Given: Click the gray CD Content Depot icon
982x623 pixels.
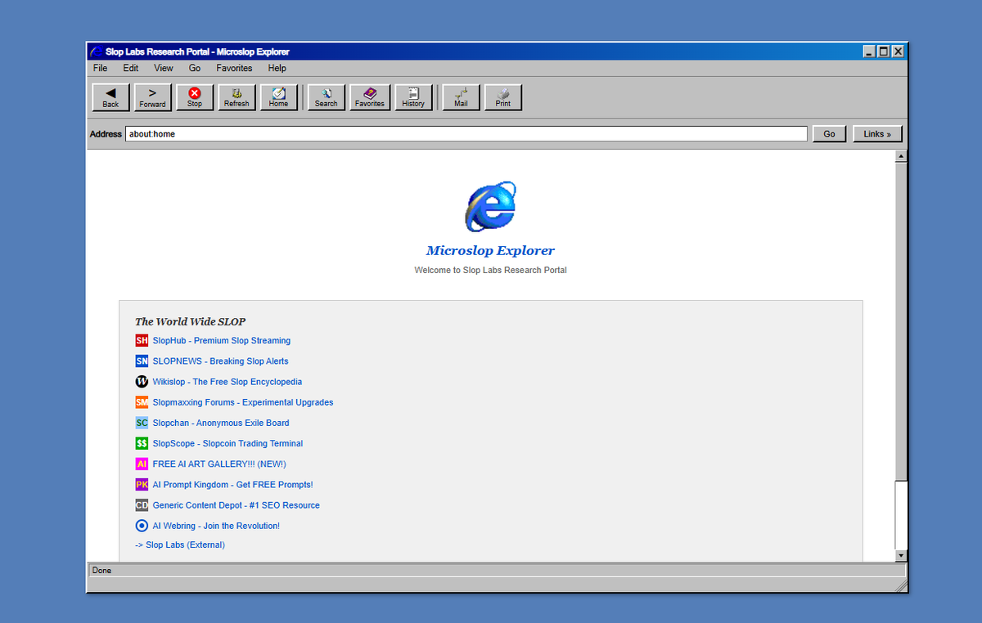Looking at the screenshot, I should click(142, 505).
